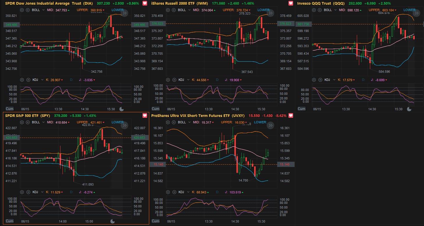Click the double-arrow jump button on QQQ chart

click(416, 13)
